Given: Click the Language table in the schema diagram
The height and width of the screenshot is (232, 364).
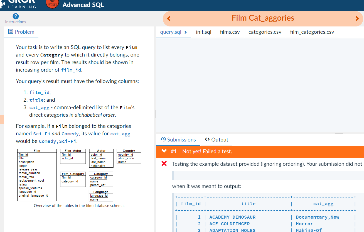Looking at the screenshot, I should coord(101,196).
